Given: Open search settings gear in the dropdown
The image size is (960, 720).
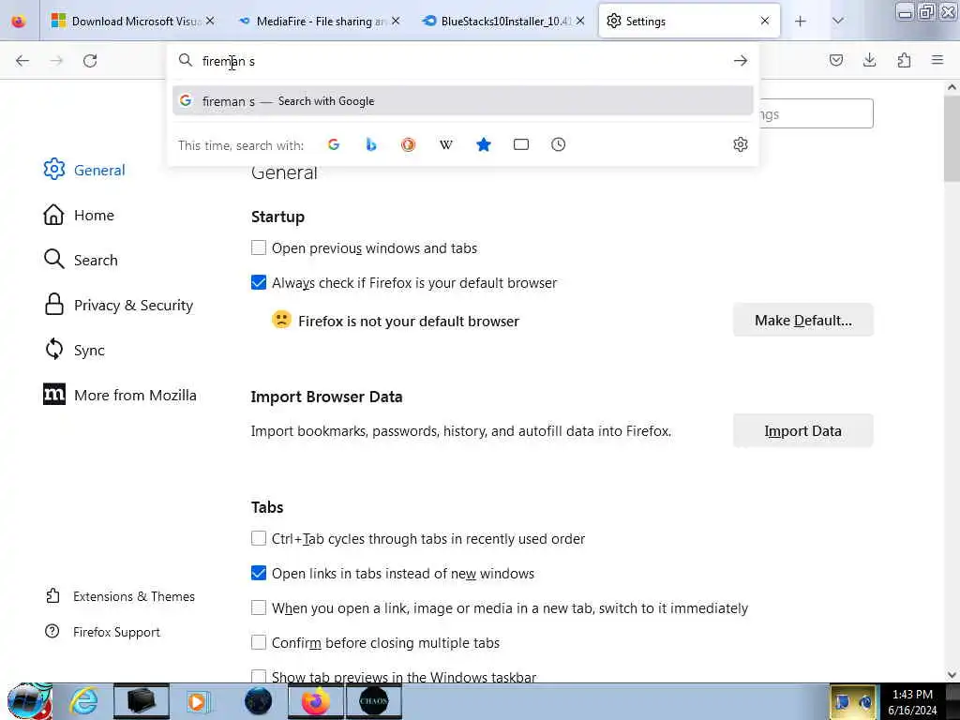Looking at the screenshot, I should point(741,144).
